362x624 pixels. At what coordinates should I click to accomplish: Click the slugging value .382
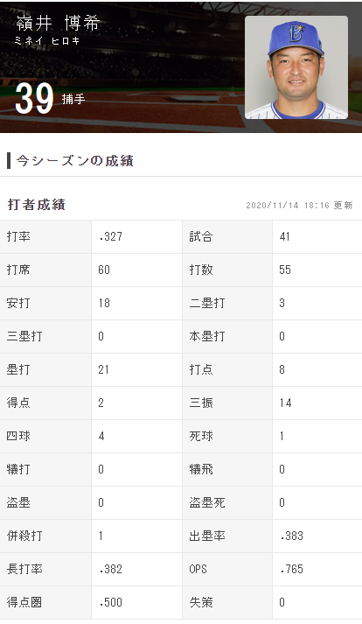[110, 569]
